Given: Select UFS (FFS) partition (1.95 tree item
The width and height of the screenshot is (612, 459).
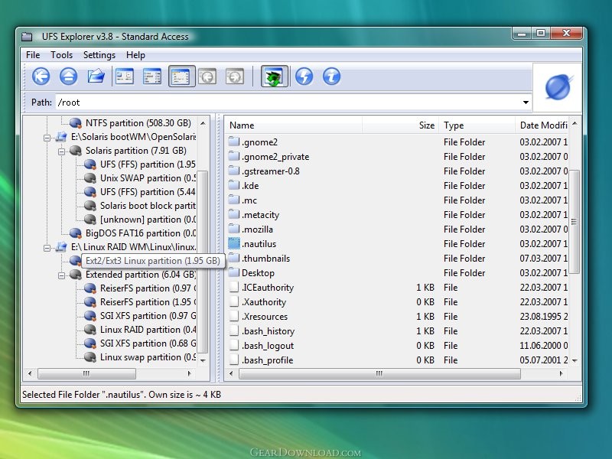Looking at the screenshot, I should click(148, 164).
